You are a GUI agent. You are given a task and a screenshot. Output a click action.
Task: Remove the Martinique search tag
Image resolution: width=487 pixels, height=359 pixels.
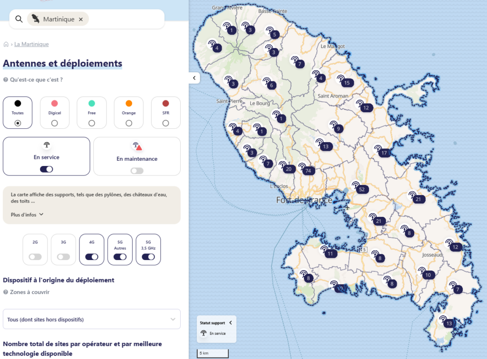pyautogui.click(x=81, y=19)
